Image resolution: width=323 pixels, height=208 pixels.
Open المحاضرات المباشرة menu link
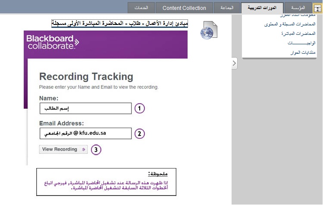click(x=298, y=34)
